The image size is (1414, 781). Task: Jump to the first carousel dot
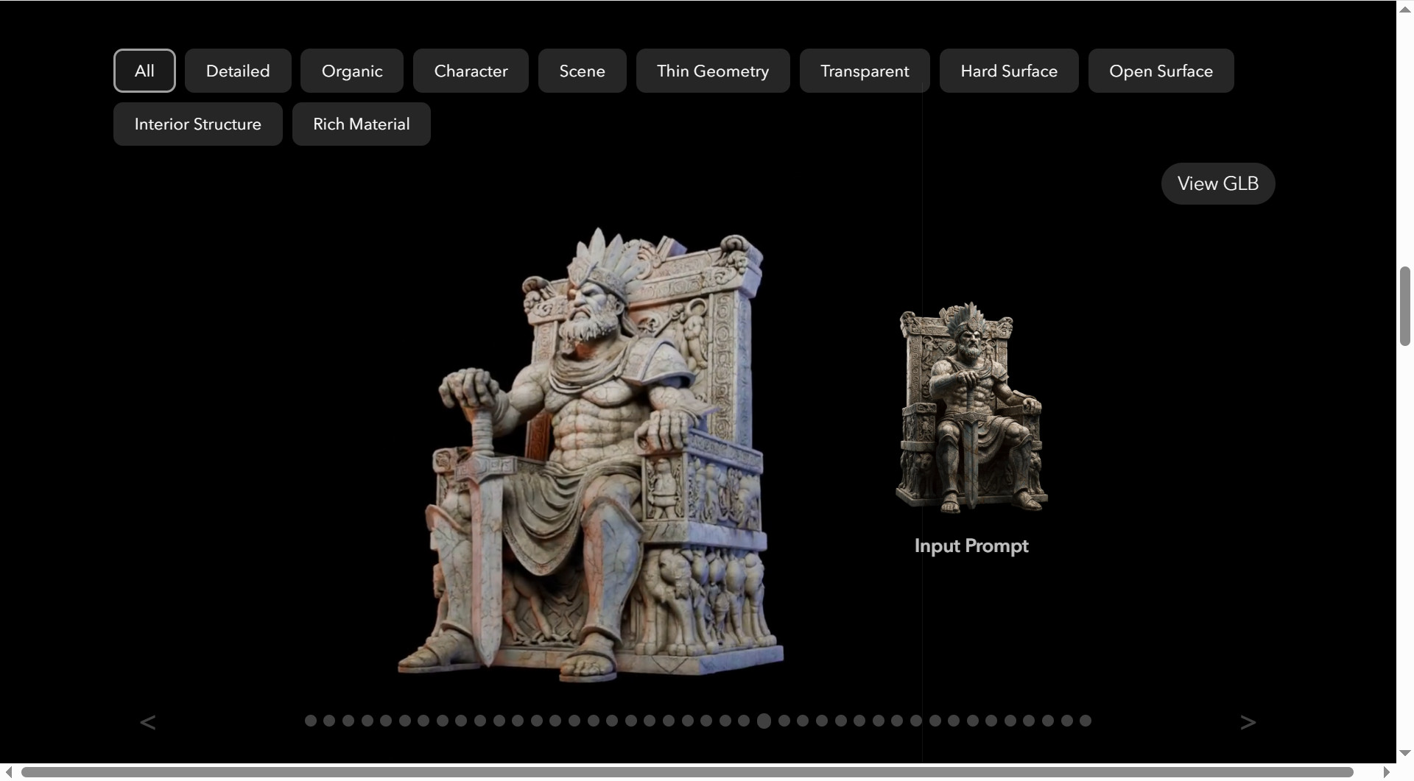(311, 721)
